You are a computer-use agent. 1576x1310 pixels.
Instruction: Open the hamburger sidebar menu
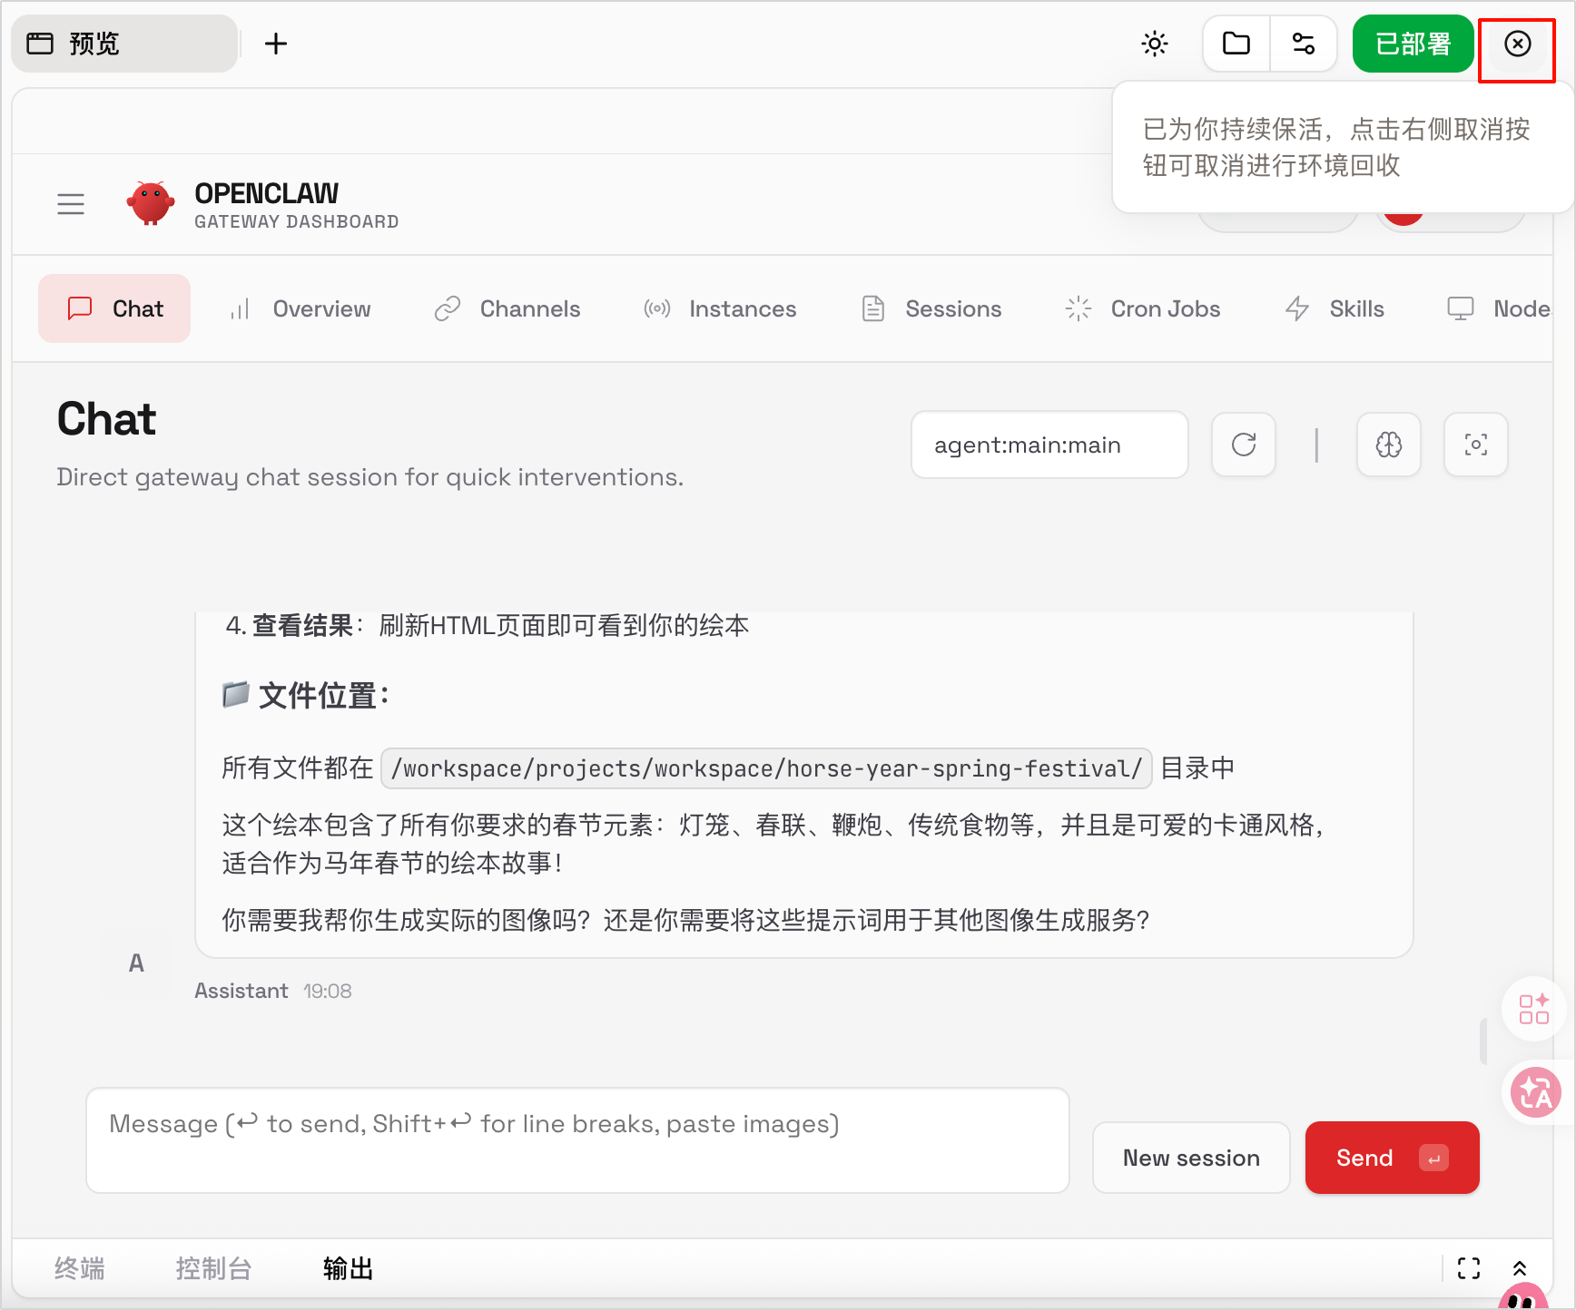pos(71,204)
